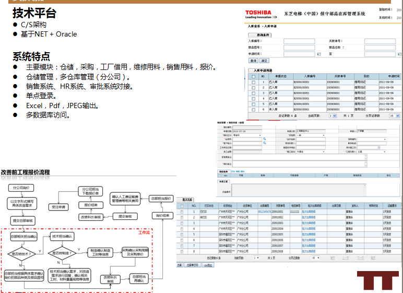
Task: Check row 3 box in 入库申请列表
Action: pos(253,93)
